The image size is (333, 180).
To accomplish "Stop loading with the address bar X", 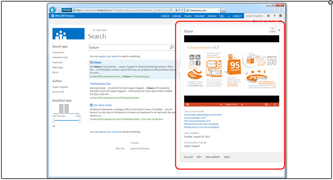I will click(x=182, y=10).
